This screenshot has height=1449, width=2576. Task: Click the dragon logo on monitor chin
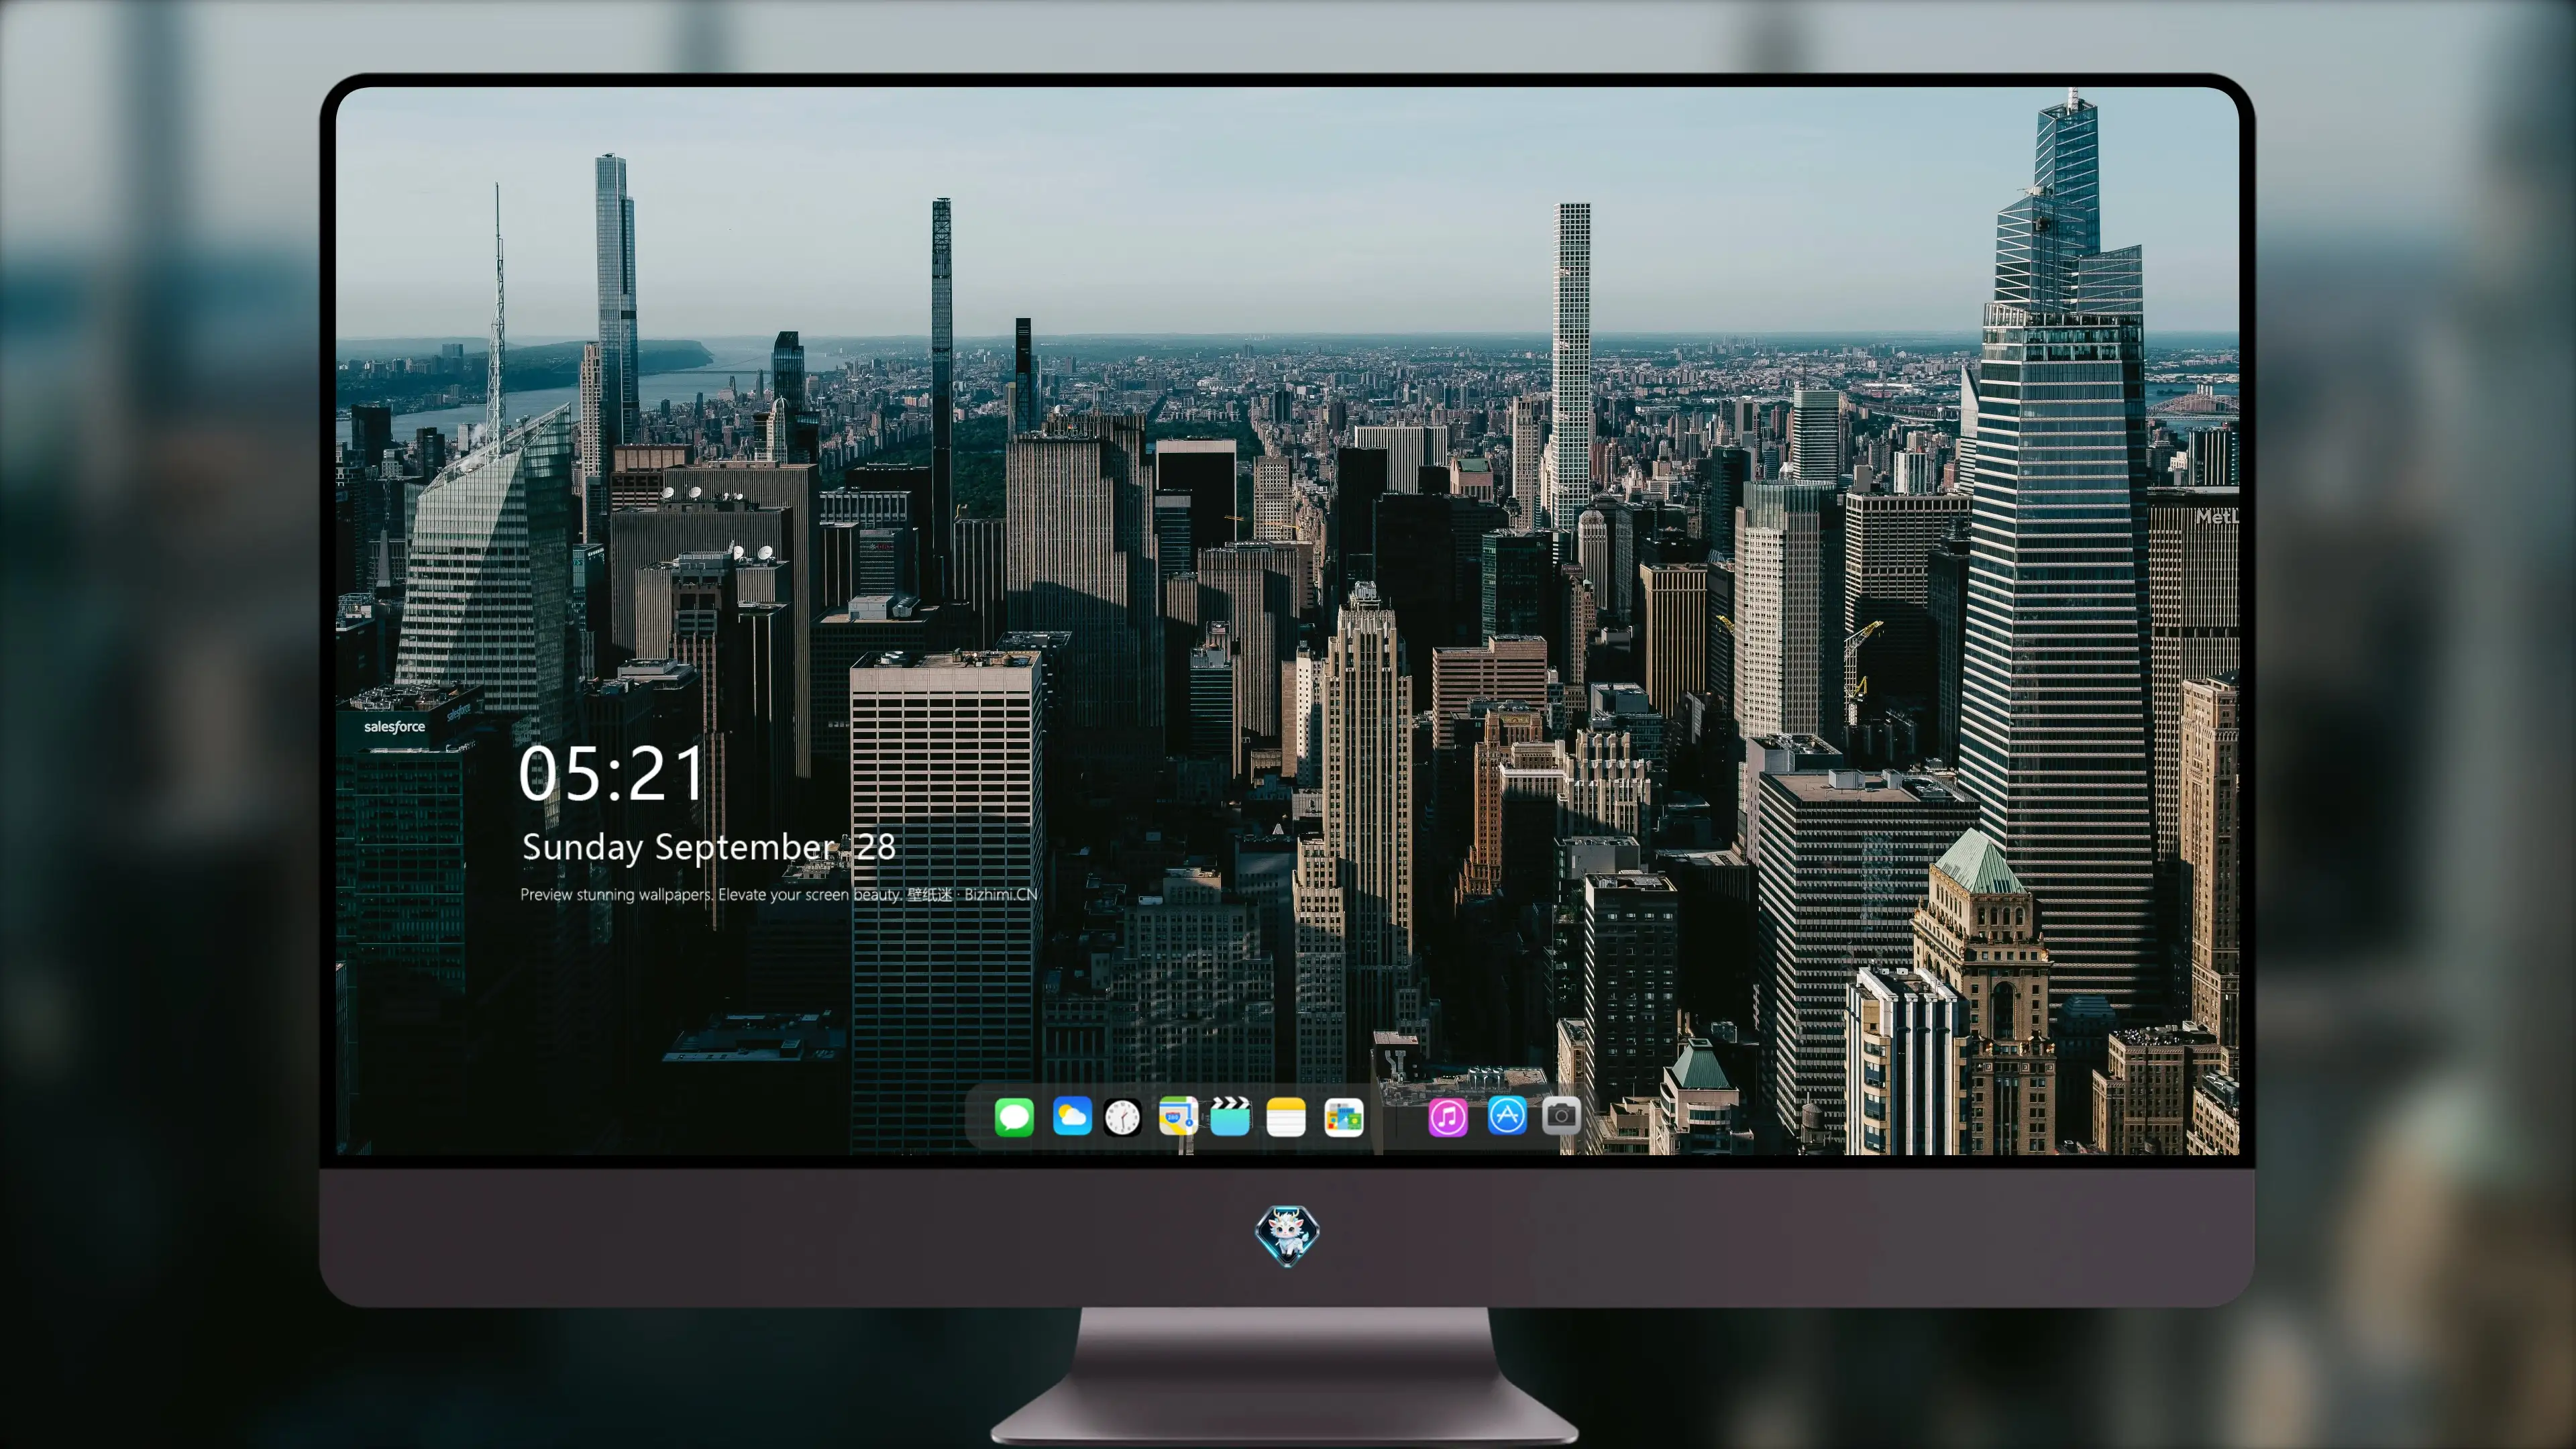(1287, 1235)
